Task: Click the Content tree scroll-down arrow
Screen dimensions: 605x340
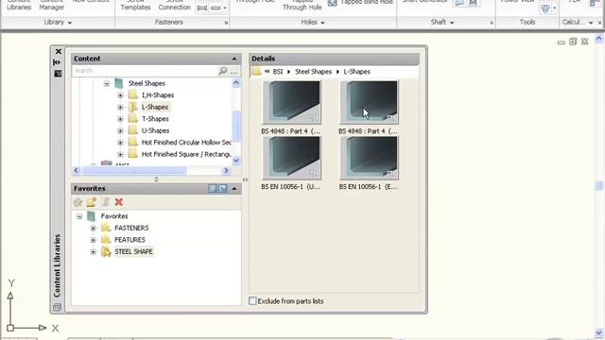Action: (x=236, y=161)
